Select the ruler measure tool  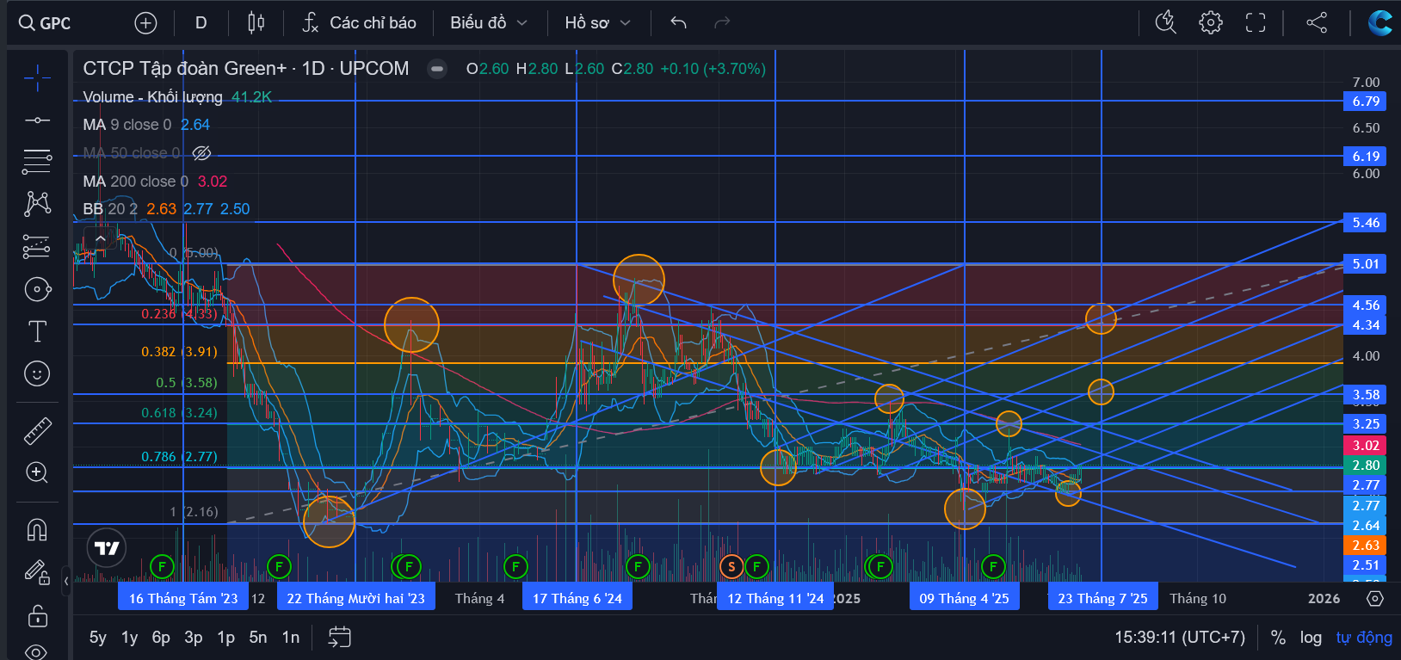click(x=37, y=430)
